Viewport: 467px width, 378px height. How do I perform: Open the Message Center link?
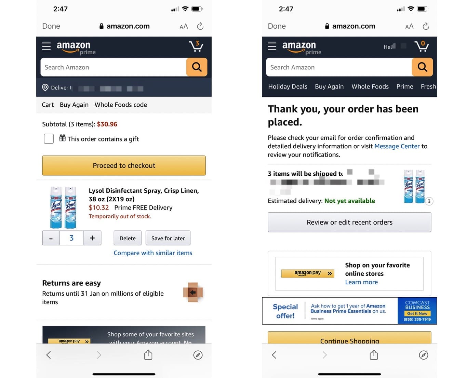tap(397, 146)
